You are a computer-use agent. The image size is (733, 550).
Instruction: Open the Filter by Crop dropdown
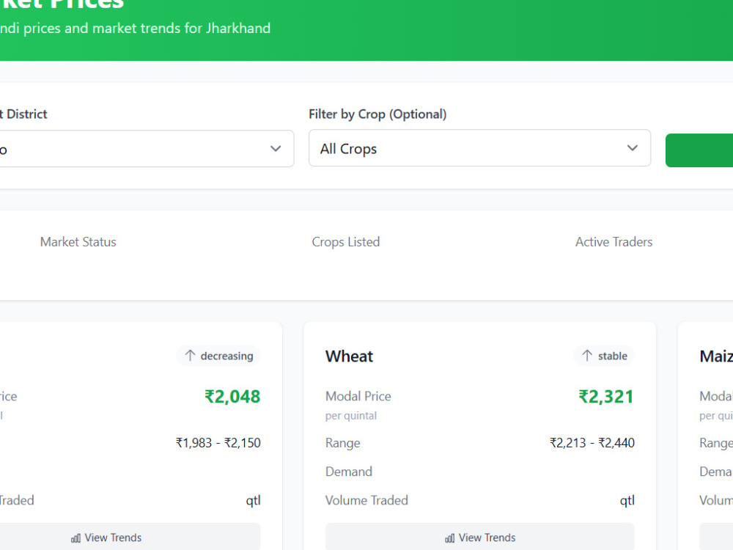479,148
